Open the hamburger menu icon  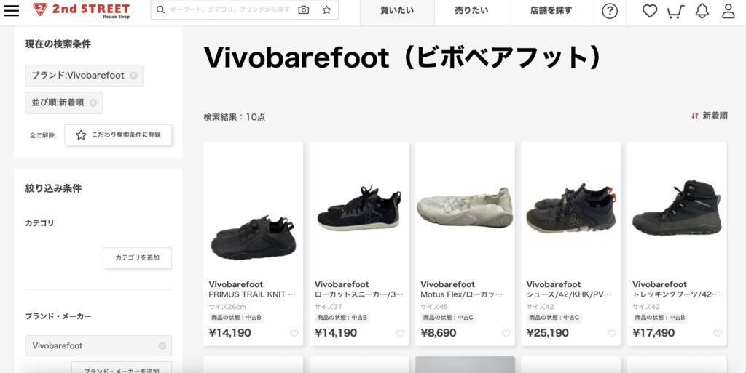tap(12, 10)
